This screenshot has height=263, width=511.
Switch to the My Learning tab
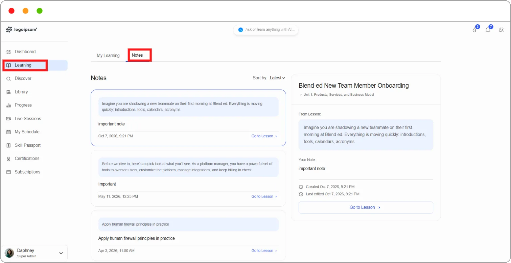point(108,55)
